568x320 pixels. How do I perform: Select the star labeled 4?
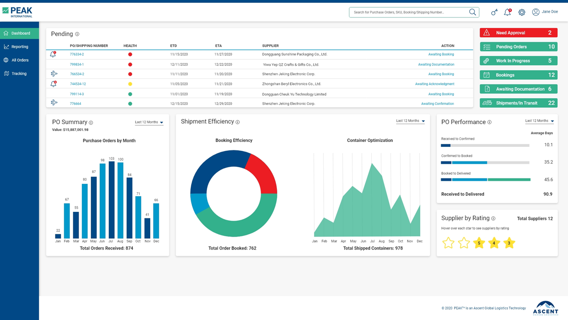point(494,243)
